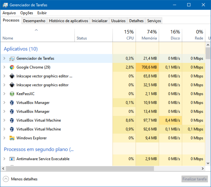
Task: Click the 0,1 Mbps network cell
Action: [194, 129]
